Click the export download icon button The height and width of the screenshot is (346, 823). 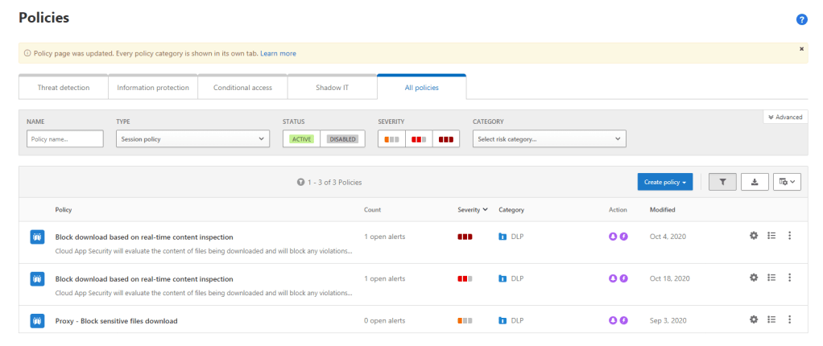click(755, 182)
